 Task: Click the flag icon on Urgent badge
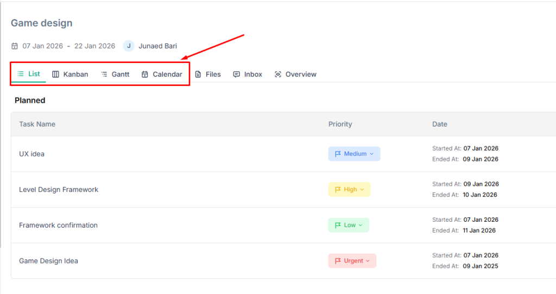click(x=338, y=261)
